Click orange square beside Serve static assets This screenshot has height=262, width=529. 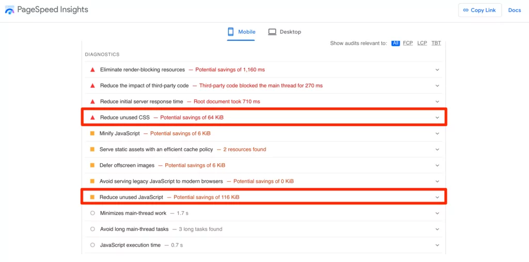pyautogui.click(x=92, y=149)
